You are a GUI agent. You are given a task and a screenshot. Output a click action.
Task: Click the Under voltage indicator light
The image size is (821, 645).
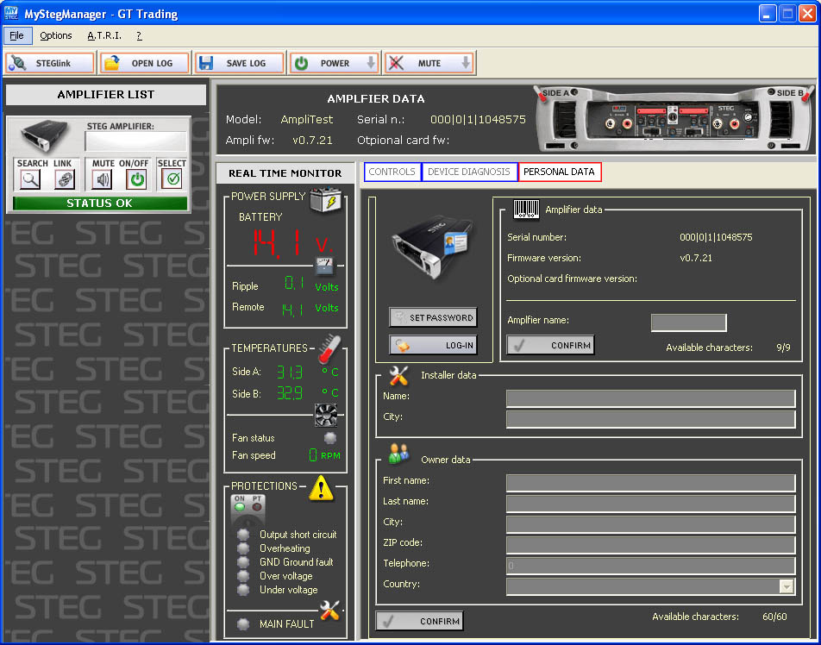pyautogui.click(x=243, y=590)
